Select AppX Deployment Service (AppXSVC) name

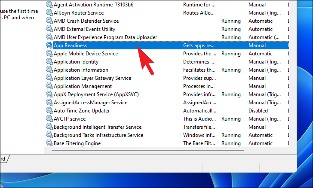[x=96, y=94]
